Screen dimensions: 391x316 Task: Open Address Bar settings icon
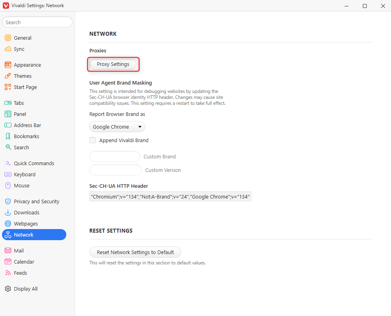tap(8, 125)
